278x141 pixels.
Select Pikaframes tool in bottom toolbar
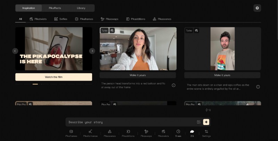click(71, 133)
